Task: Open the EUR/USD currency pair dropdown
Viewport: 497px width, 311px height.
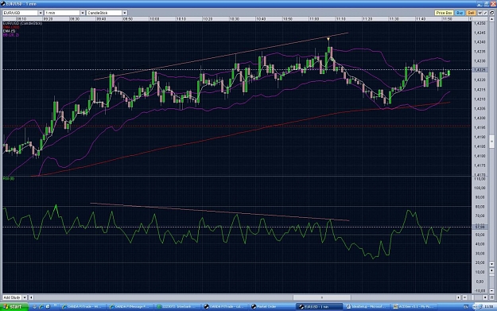Action: tap(23, 13)
